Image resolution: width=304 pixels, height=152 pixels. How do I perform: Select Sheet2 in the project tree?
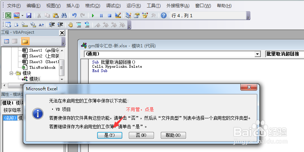40,56
